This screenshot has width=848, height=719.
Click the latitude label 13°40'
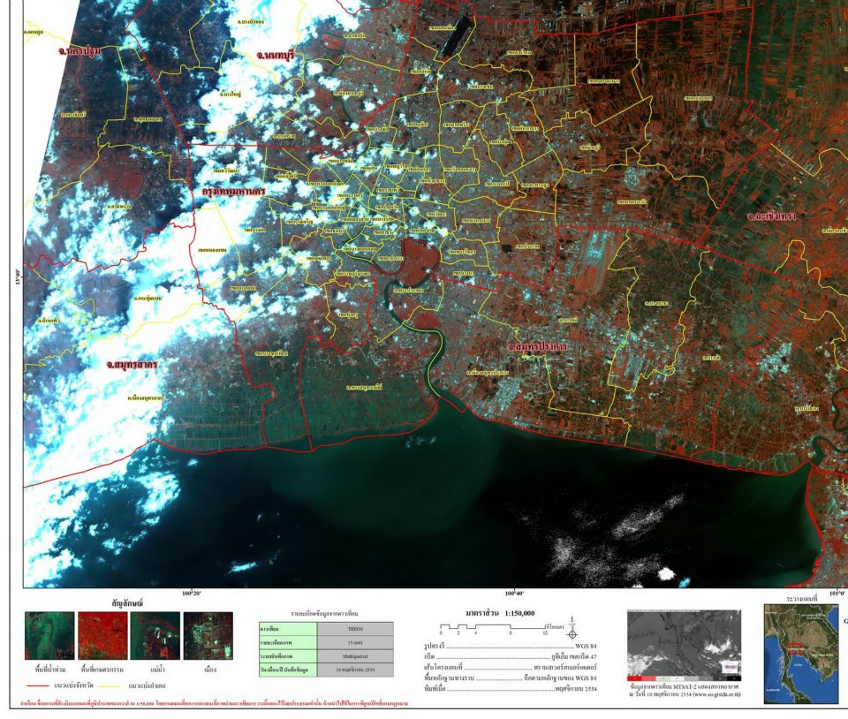pos(19,276)
